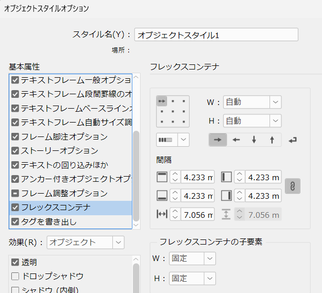The width and height of the screenshot is (322, 293).
Task: Select the left-to-right flex direction arrow
Action: tap(218, 140)
